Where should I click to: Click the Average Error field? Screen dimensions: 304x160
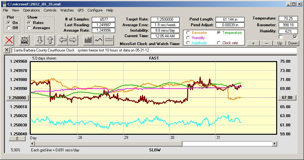[x=165, y=25]
